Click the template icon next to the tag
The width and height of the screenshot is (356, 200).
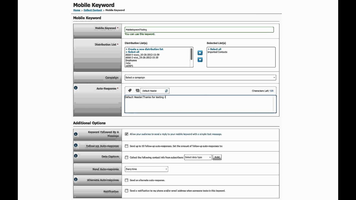click(137, 91)
